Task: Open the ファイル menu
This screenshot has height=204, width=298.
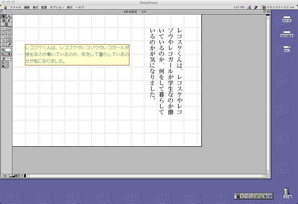Action: click(15, 7)
